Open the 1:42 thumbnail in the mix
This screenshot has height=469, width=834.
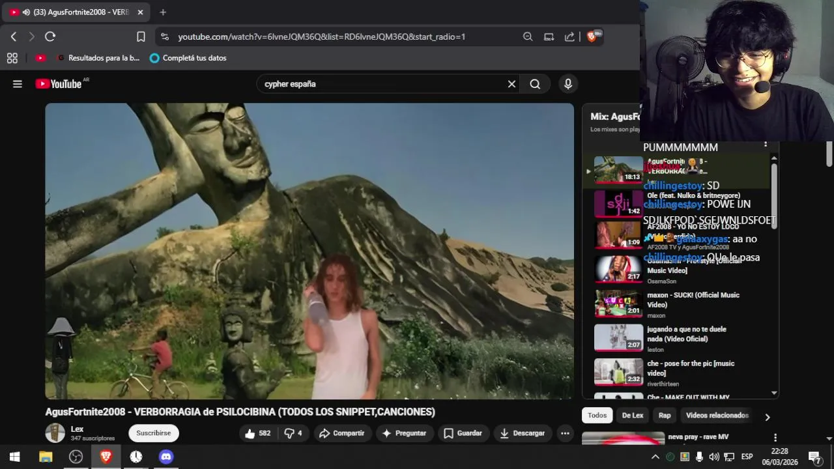click(x=618, y=204)
